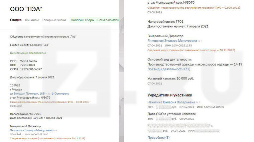Screen dimensions: 254x142
Task: Click Налоговый орган: 7701 in the left panel
Action: pyautogui.click(x=25, y=114)
